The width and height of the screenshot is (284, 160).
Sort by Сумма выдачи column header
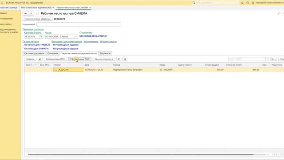214,65
